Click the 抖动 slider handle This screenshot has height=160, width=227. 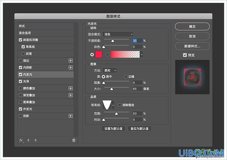tap(104, 120)
